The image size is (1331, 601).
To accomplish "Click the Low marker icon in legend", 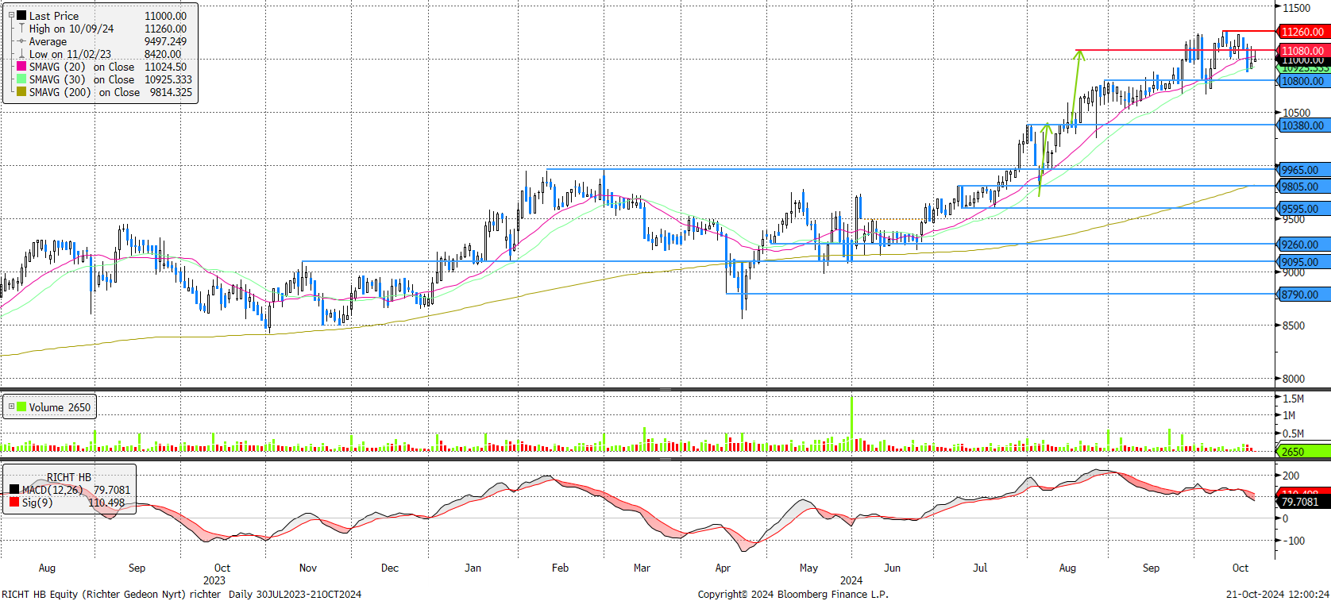I will point(21,53).
